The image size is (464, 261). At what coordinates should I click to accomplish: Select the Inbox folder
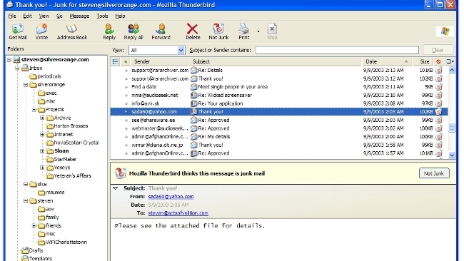pyautogui.click(x=36, y=68)
